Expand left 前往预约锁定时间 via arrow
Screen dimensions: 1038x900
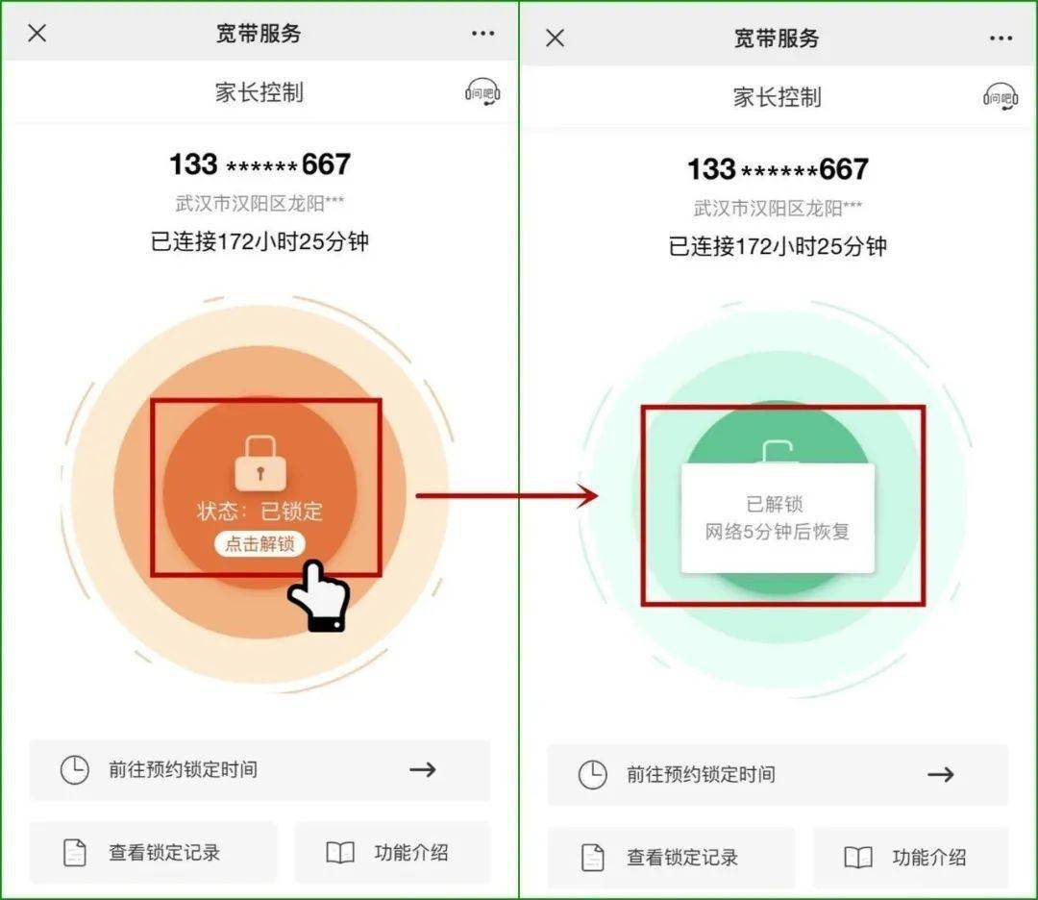tap(422, 769)
